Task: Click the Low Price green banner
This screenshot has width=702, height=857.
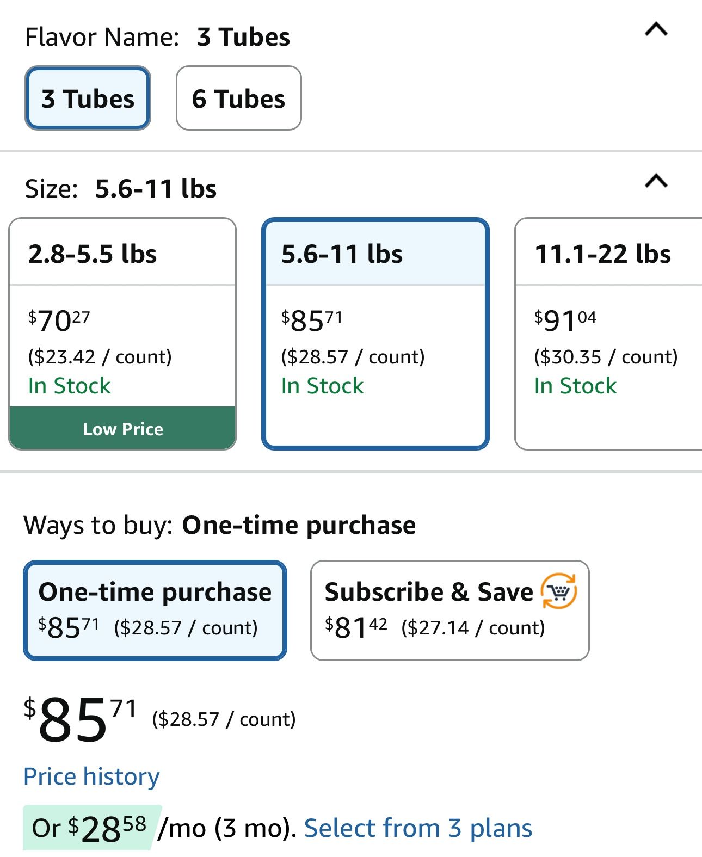Action: tap(122, 429)
